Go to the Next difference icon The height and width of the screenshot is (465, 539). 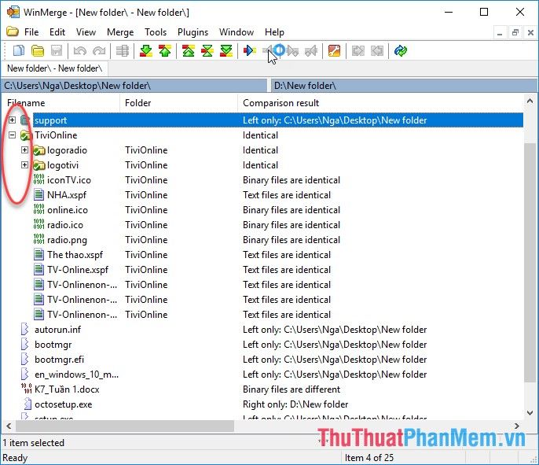click(x=146, y=51)
